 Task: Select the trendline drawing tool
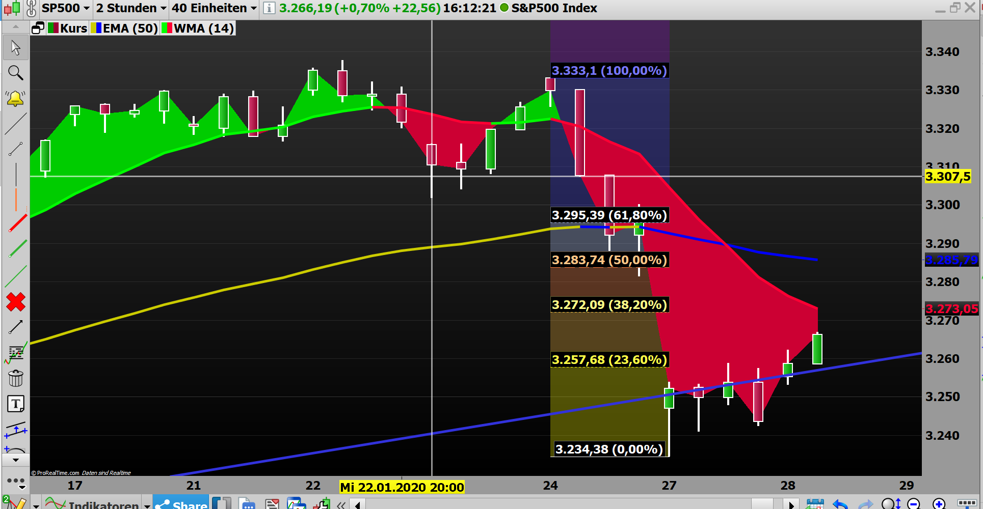(16, 123)
